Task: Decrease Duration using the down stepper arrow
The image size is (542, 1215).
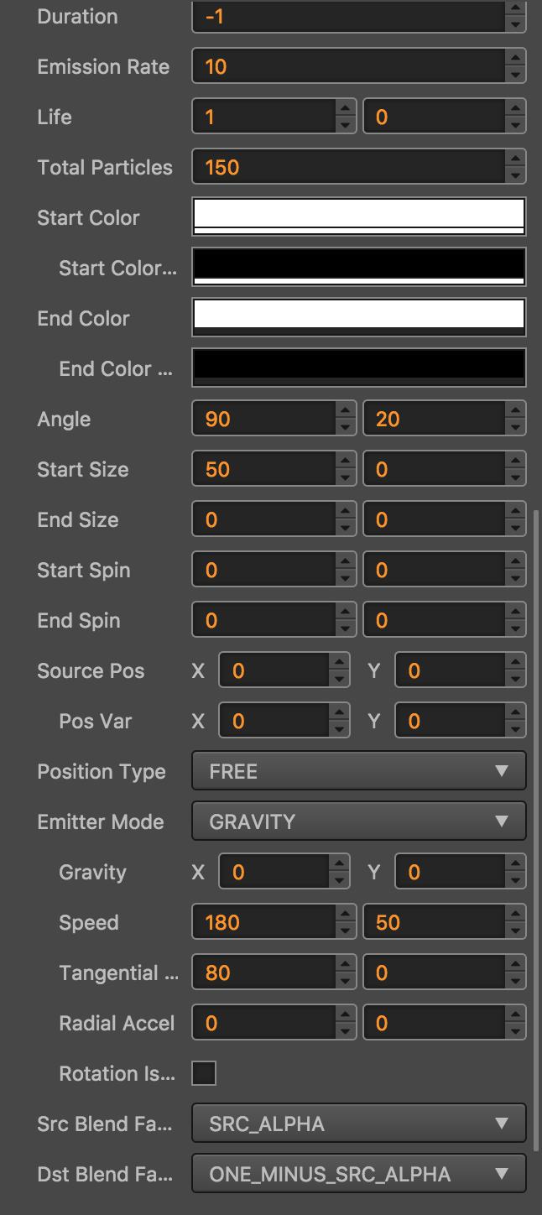Action: (515, 24)
